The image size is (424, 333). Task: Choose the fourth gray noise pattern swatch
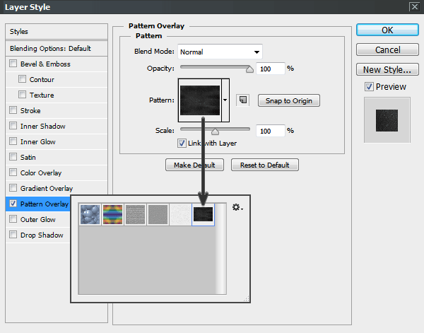(x=158, y=215)
